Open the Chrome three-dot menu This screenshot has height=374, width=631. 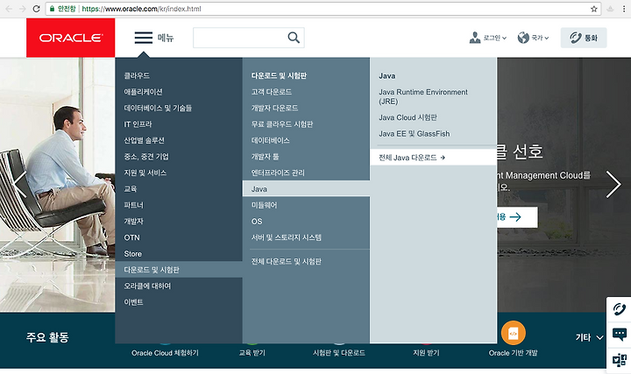point(624,9)
